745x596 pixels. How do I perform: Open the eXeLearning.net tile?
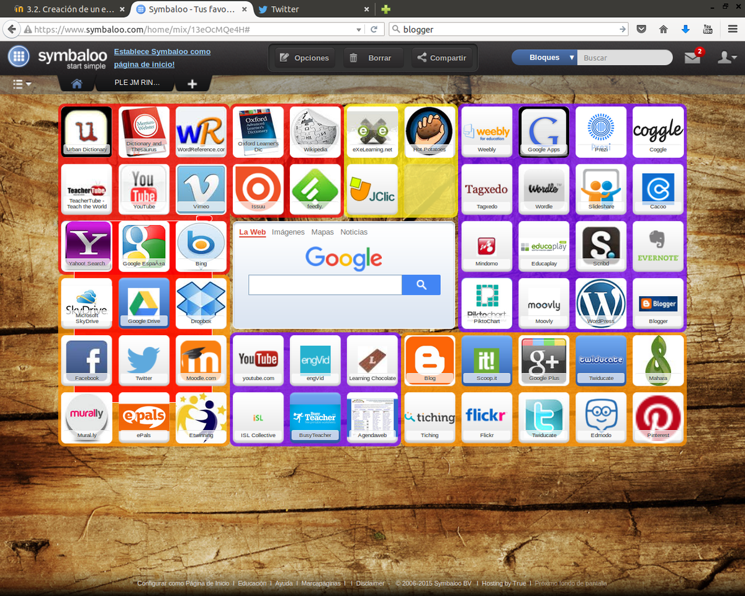[x=372, y=132]
